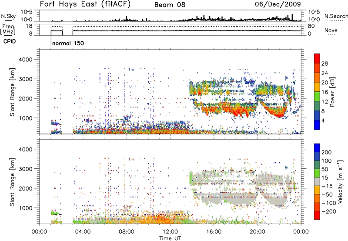Click the '-200' velocity colorbar tick value
The width and height of the screenshot is (348, 241).
(329, 211)
